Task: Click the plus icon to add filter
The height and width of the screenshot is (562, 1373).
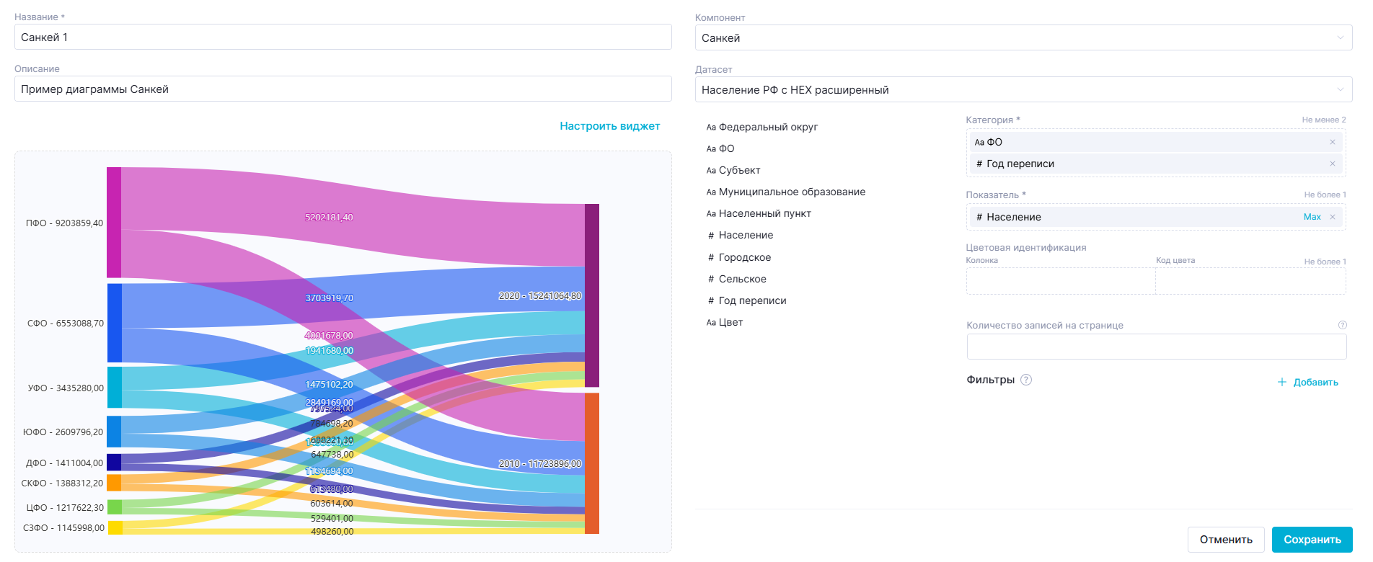Action: click(1282, 382)
